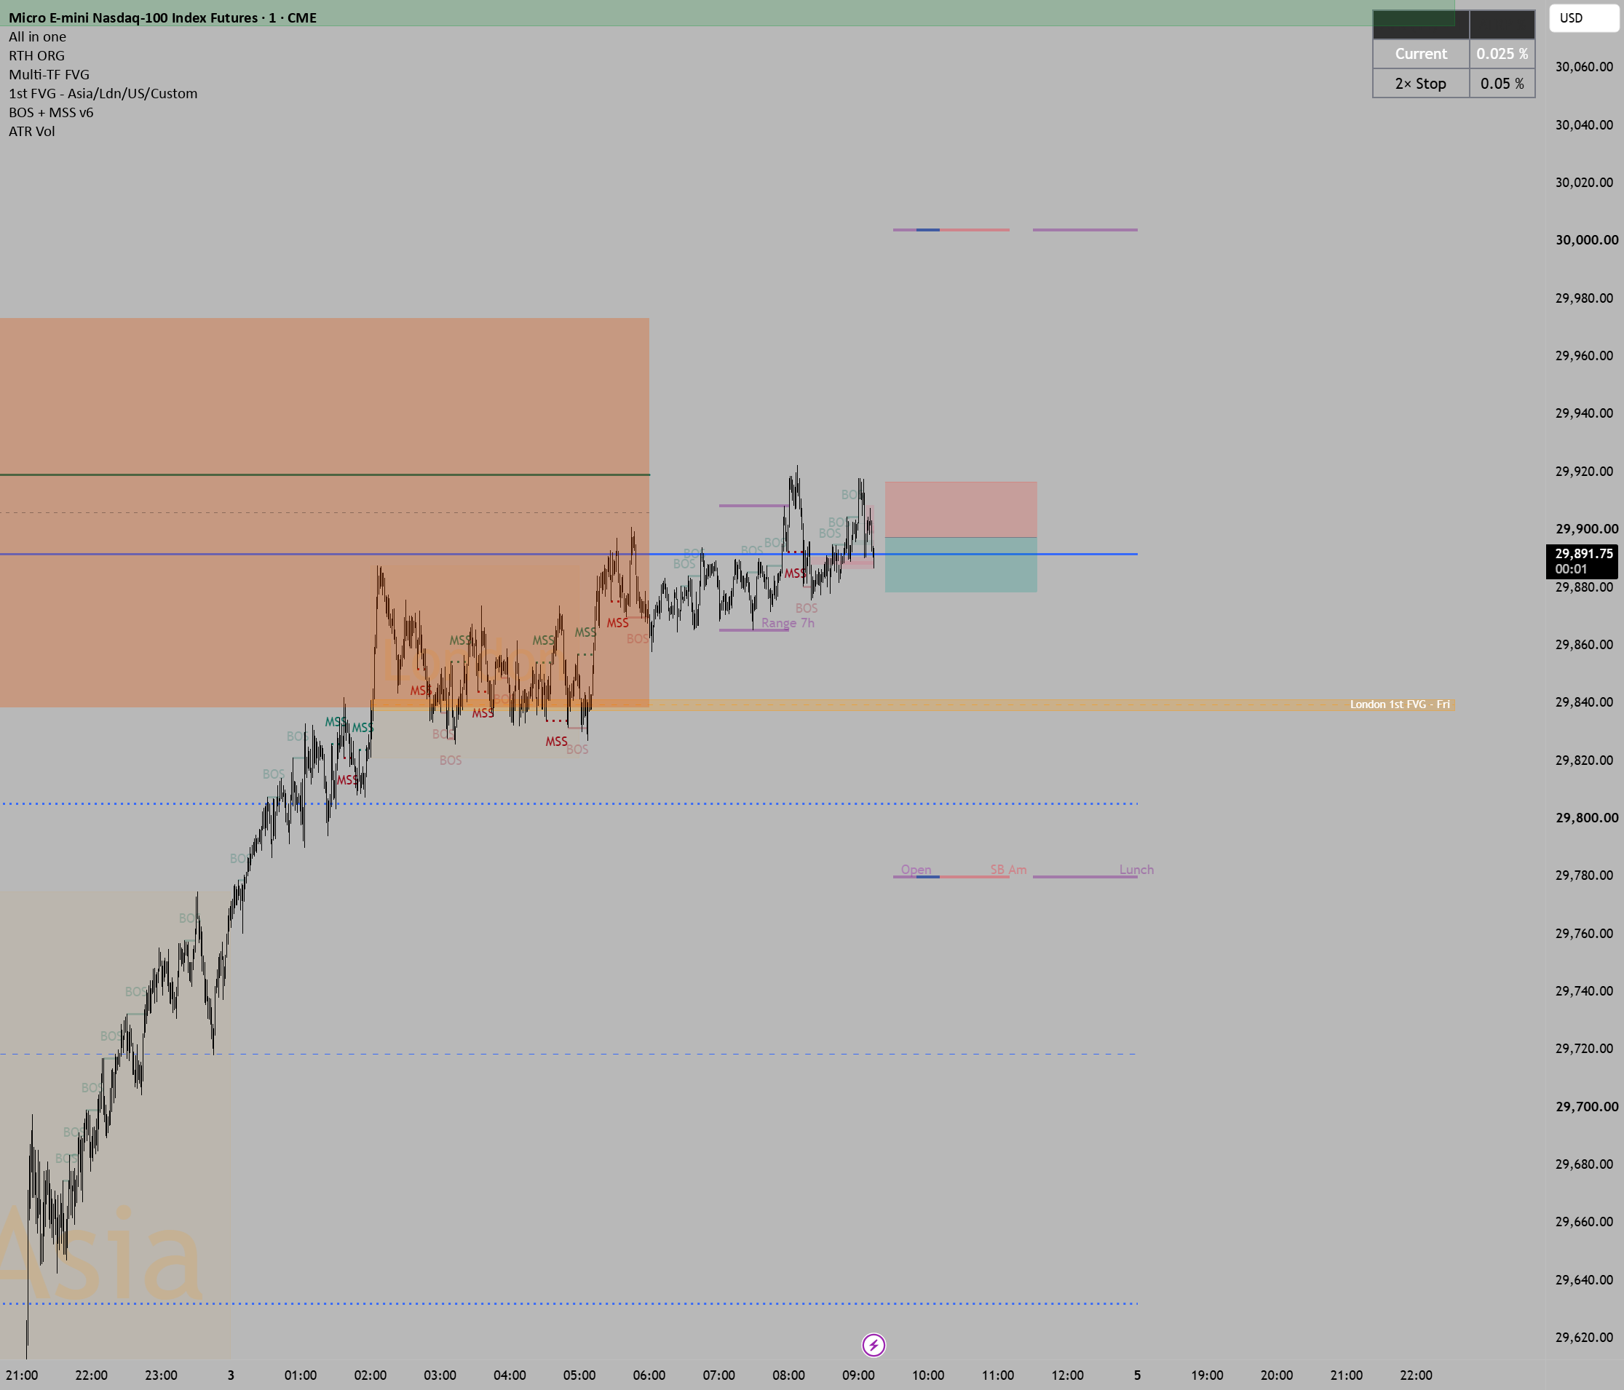
Task: Select the 19:00 time axis label
Action: (x=1207, y=1375)
